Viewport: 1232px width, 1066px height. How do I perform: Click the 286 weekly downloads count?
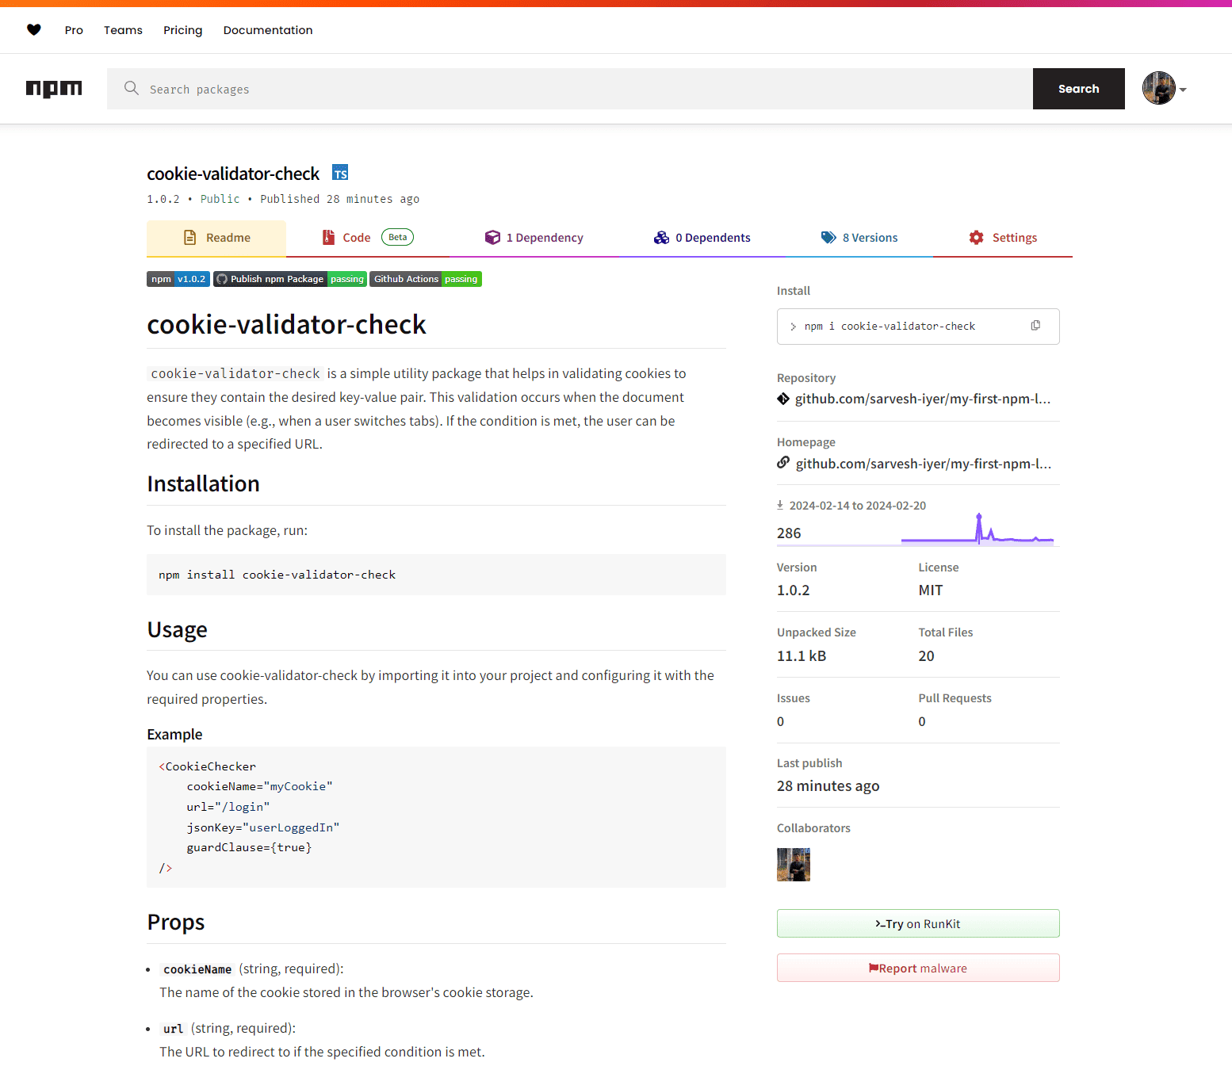click(789, 533)
